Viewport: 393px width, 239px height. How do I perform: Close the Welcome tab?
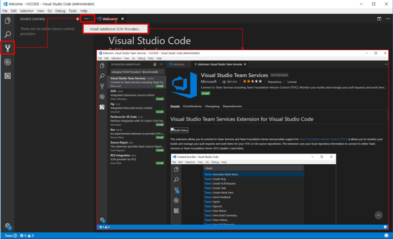pyautogui.click(x=123, y=19)
